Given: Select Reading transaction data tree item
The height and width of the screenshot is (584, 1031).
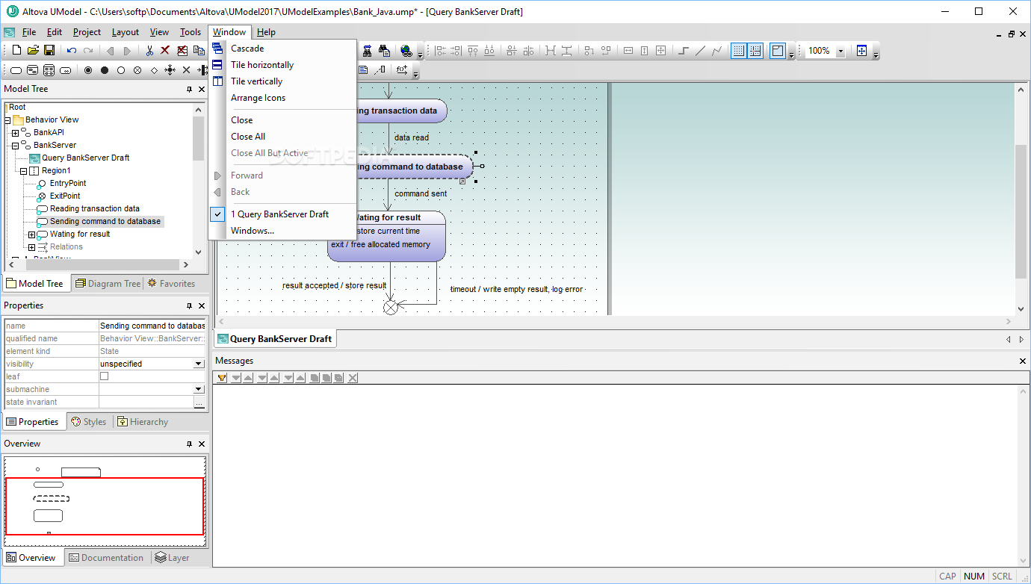Looking at the screenshot, I should (x=95, y=209).
